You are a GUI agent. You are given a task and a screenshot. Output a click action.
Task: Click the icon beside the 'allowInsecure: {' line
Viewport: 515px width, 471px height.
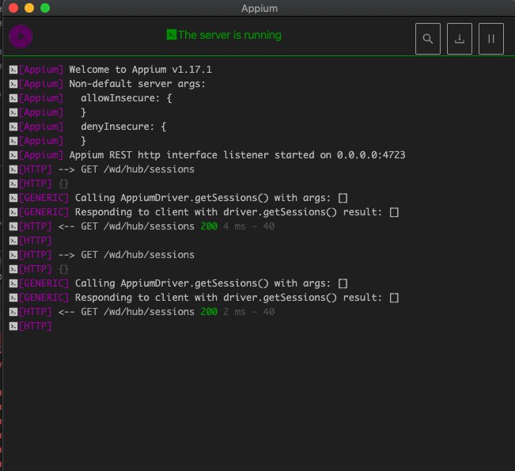tap(13, 98)
